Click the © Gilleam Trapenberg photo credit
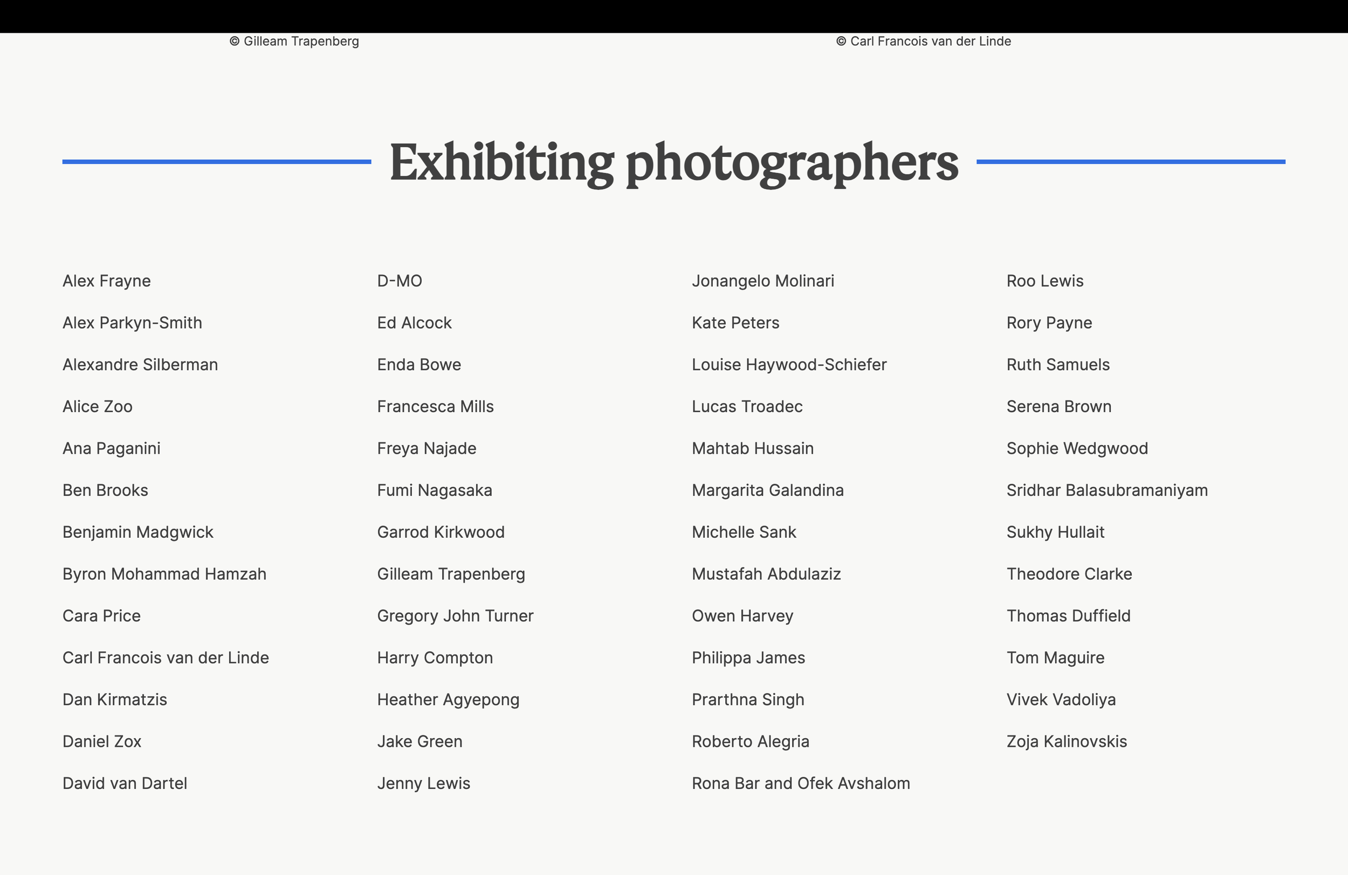 [x=294, y=42]
